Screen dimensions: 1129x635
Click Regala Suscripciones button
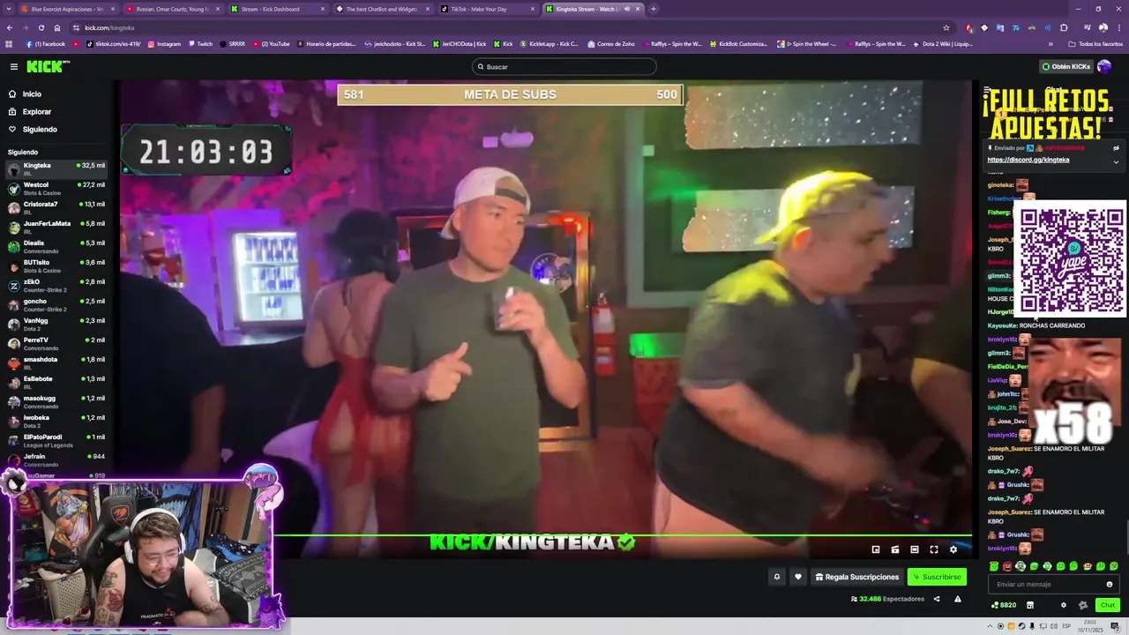[x=856, y=577]
